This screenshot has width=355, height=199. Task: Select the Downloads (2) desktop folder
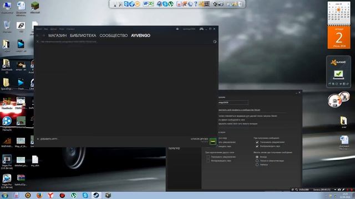(x=7, y=66)
